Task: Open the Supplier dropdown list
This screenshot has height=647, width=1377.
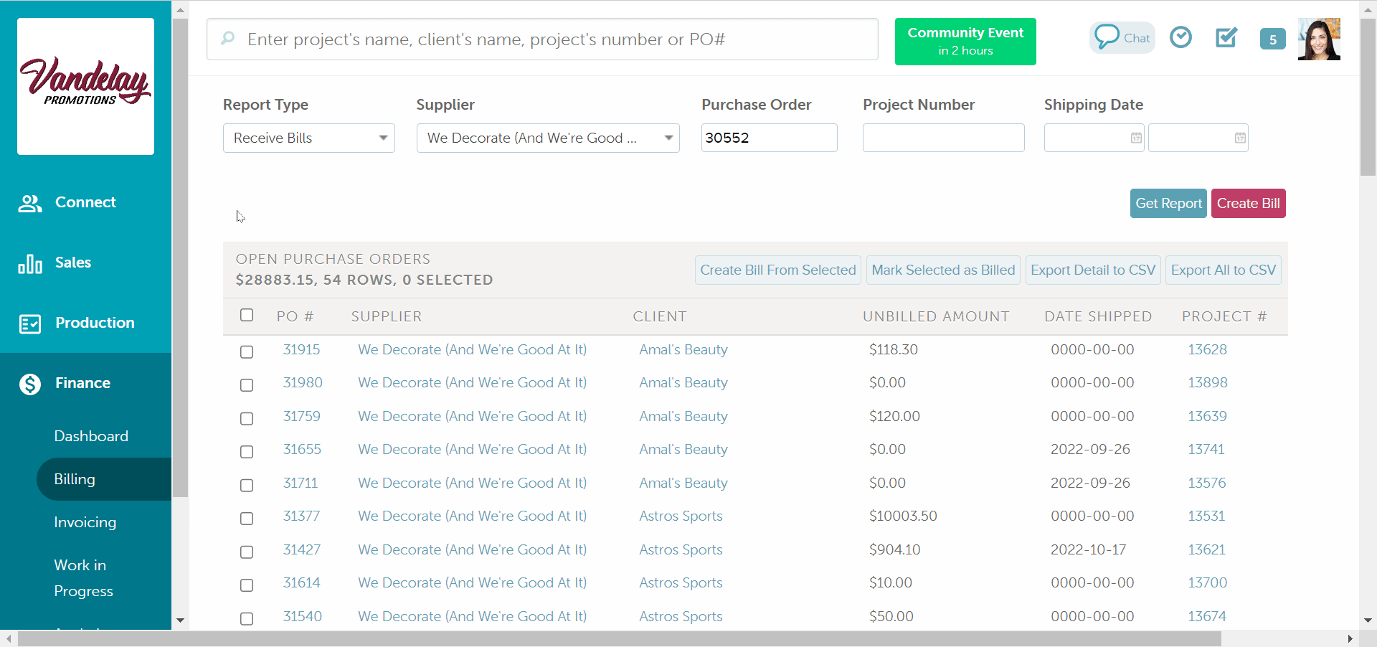Action: point(547,138)
